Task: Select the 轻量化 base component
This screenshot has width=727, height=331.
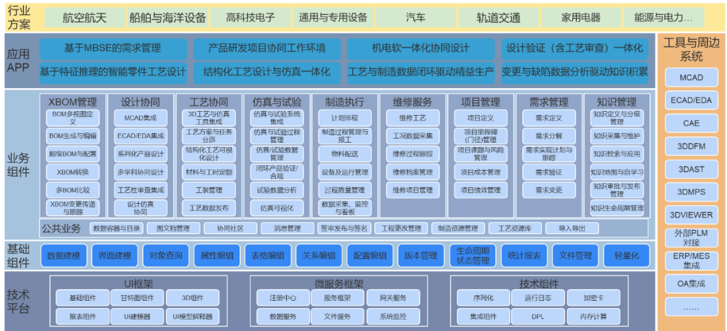Action: (x=627, y=256)
